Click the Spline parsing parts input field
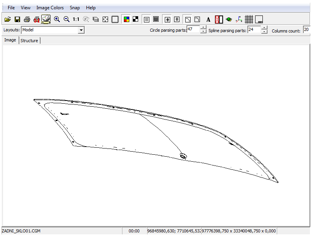This screenshot has height=239, width=313. point(254,30)
